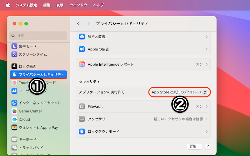Open the 表示 menu
Viewport: 250px width, 156px height.
click(x=60, y=5)
